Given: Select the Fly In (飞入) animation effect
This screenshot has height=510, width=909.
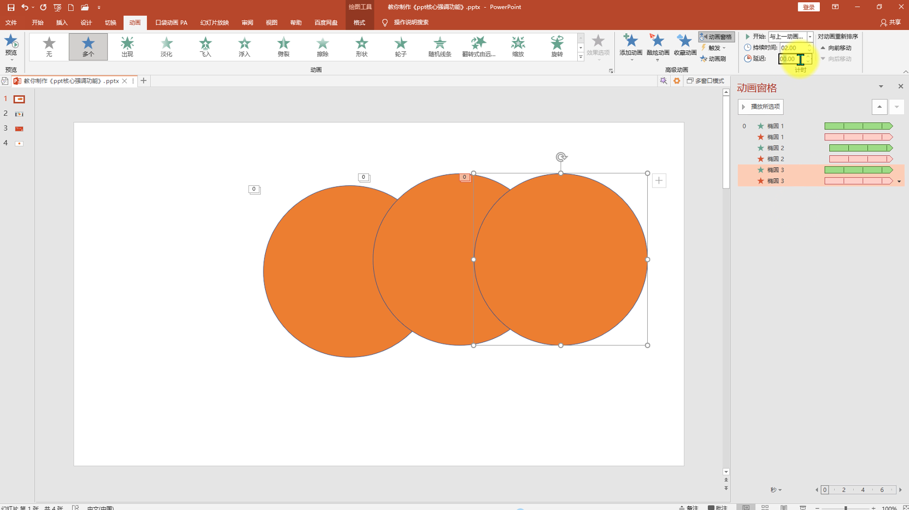Looking at the screenshot, I should tap(206, 47).
